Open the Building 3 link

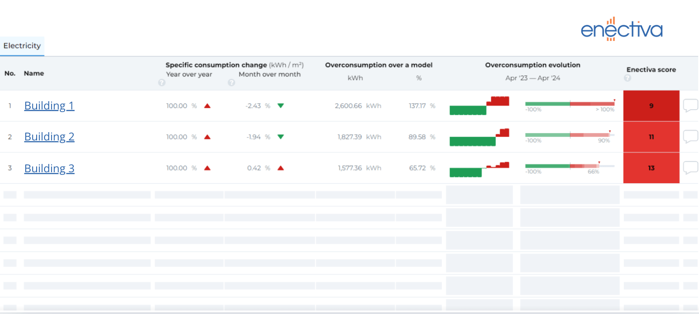click(49, 168)
